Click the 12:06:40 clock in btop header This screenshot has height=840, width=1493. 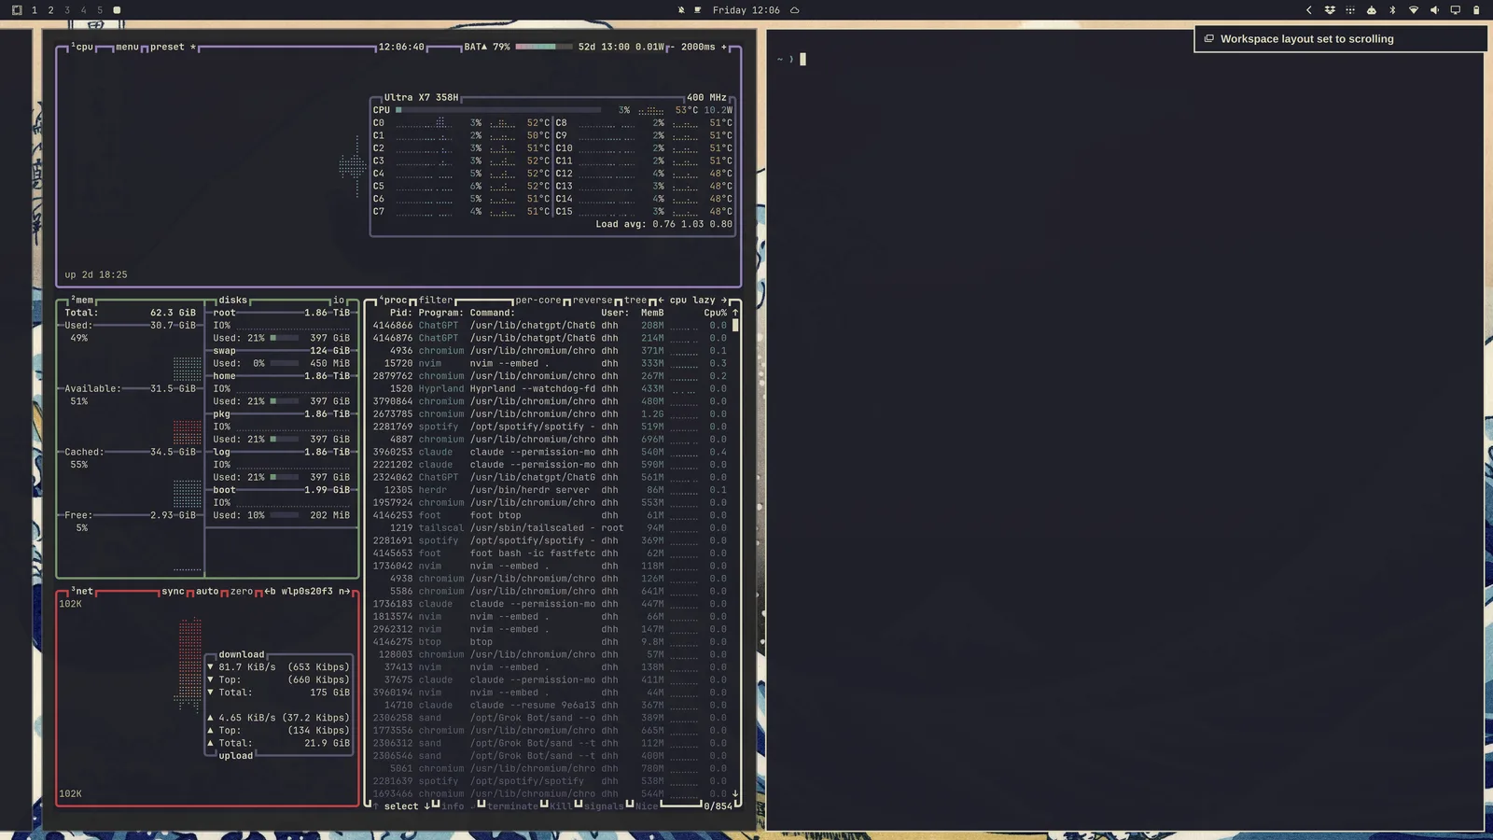[x=401, y=47]
